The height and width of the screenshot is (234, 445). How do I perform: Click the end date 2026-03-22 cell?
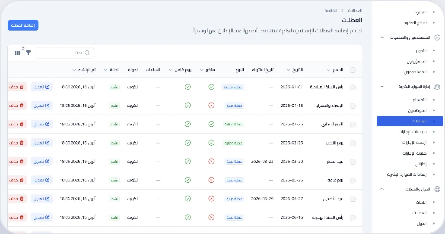coord(262,162)
